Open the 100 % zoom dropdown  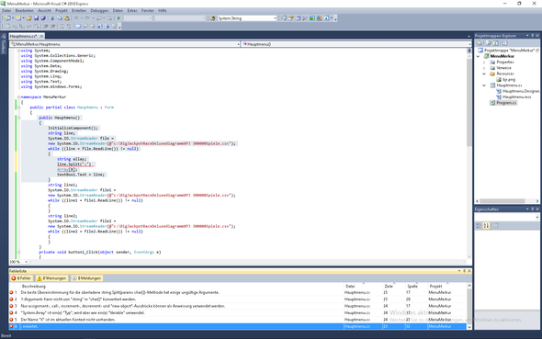pyautogui.click(x=26, y=262)
